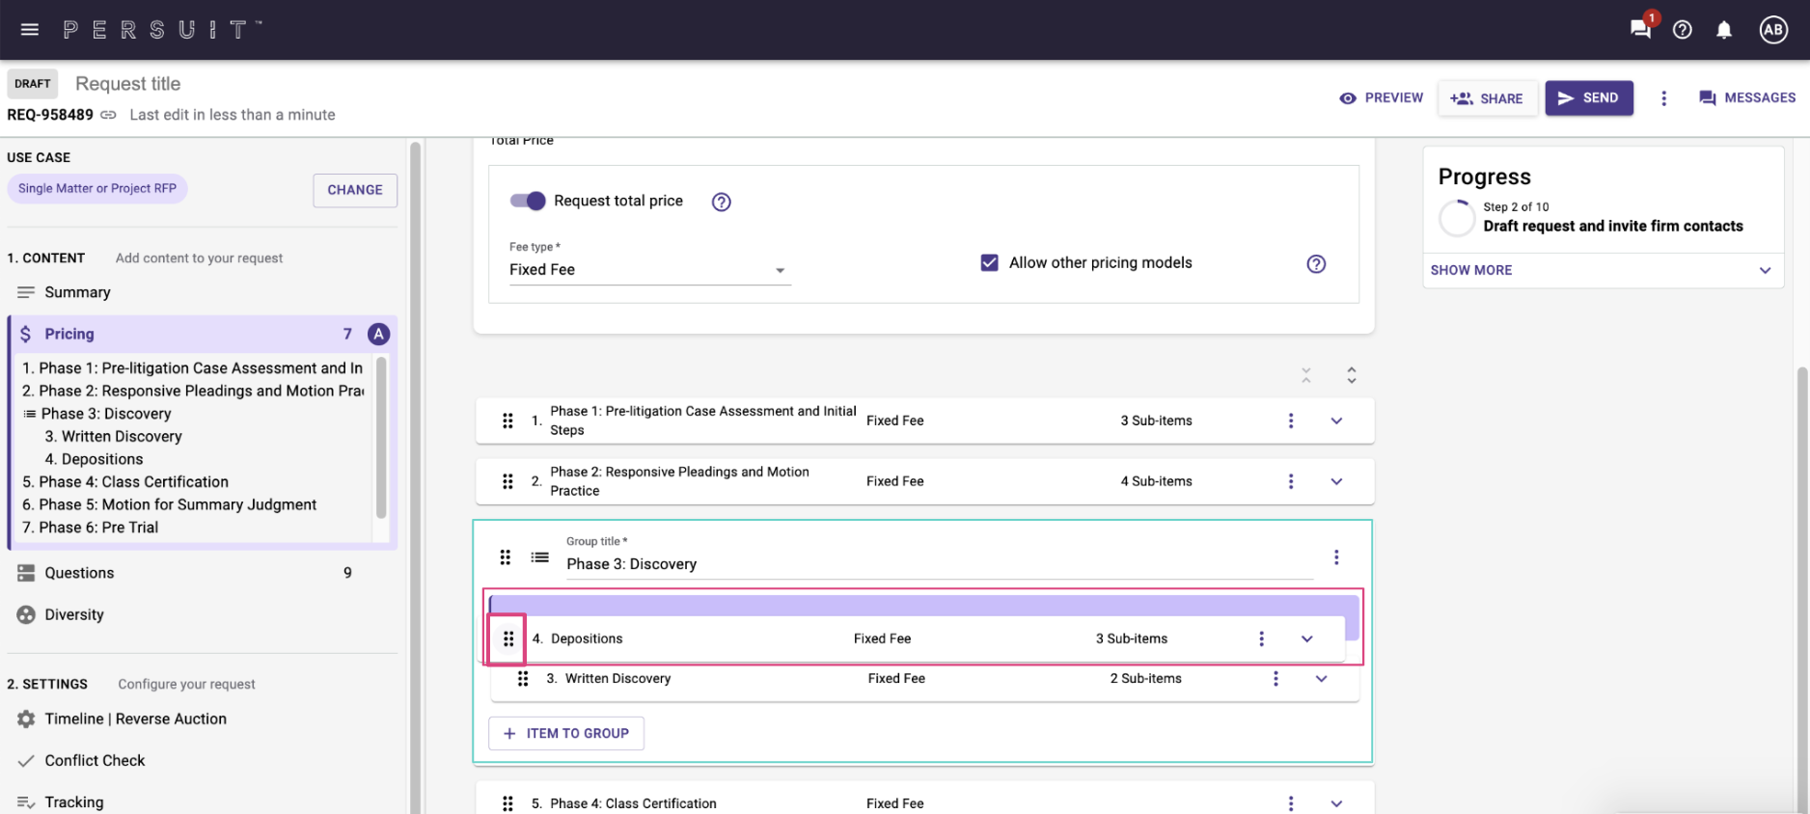Click the SHARE button
The height and width of the screenshot is (814, 1810).
coord(1487,98)
